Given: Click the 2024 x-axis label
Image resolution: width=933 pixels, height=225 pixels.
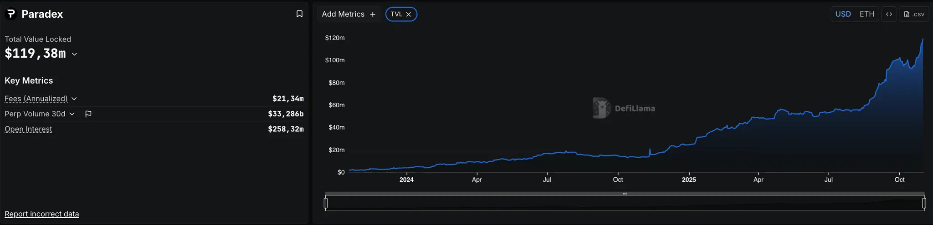Looking at the screenshot, I should click(406, 180).
